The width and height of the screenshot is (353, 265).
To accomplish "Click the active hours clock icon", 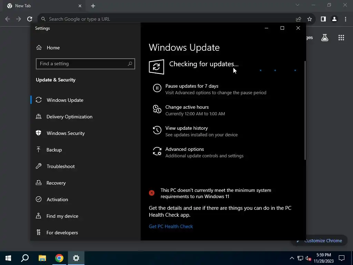I will tap(157, 109).
